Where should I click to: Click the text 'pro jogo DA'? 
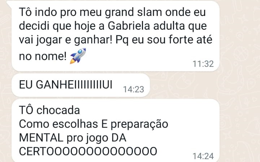point(96,138)
